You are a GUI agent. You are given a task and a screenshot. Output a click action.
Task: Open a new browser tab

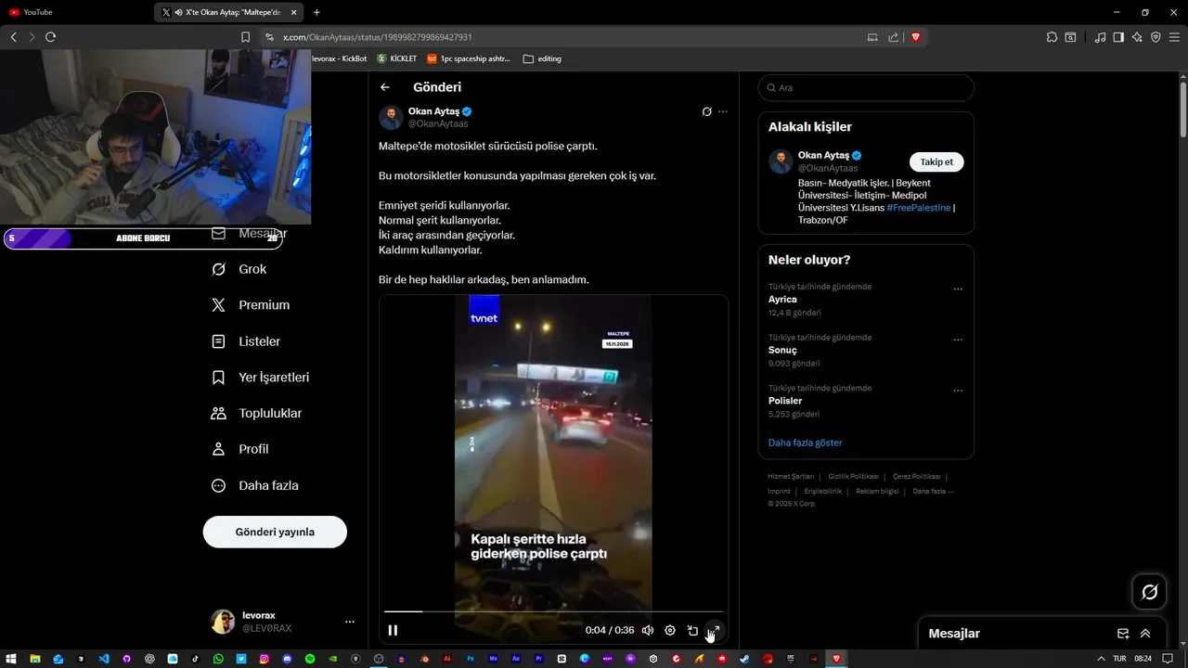click(x=316, y=12)
